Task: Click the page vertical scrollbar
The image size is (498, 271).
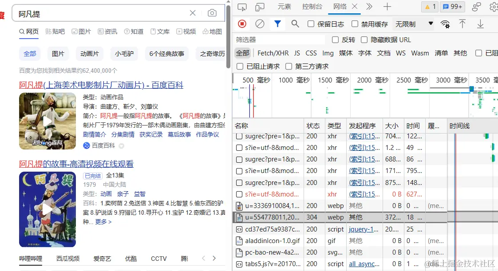Action: (228, 35)
